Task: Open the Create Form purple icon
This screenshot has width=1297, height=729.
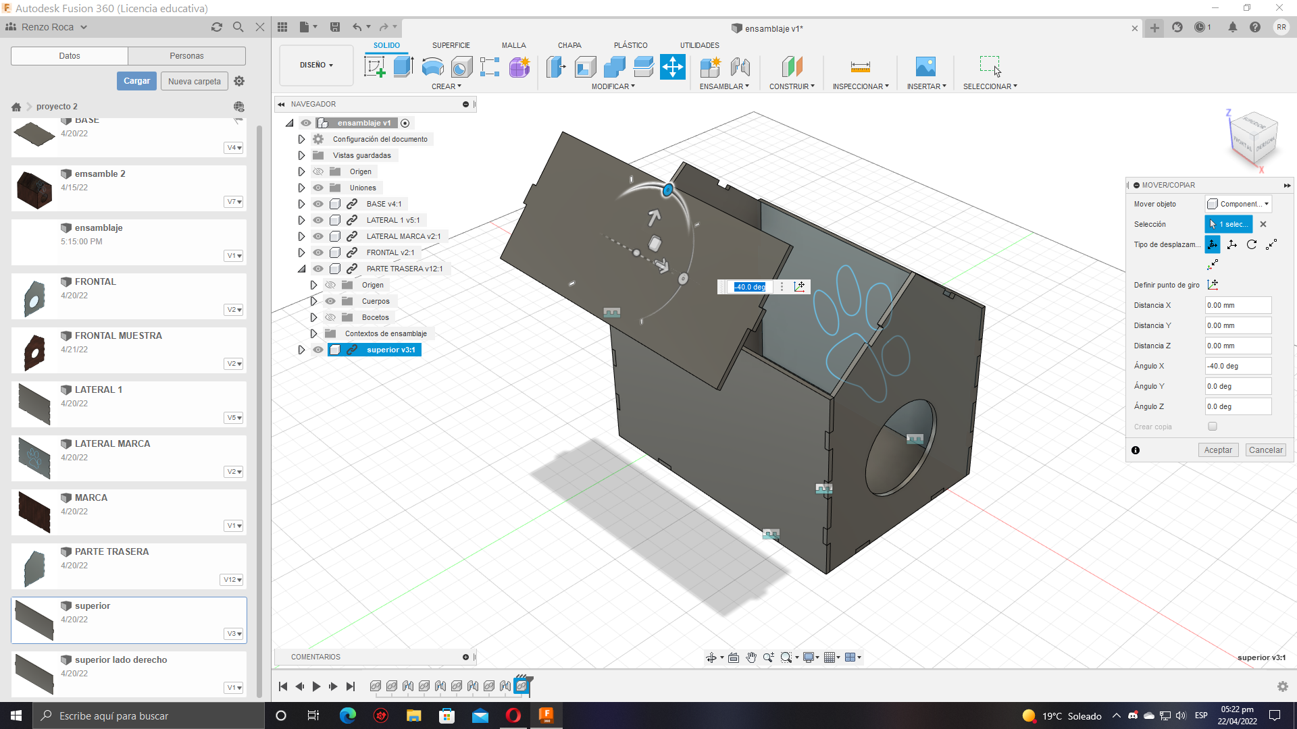Action: [519, 67]
